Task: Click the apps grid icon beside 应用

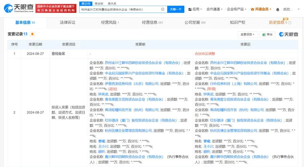Action: pos(190,9)
